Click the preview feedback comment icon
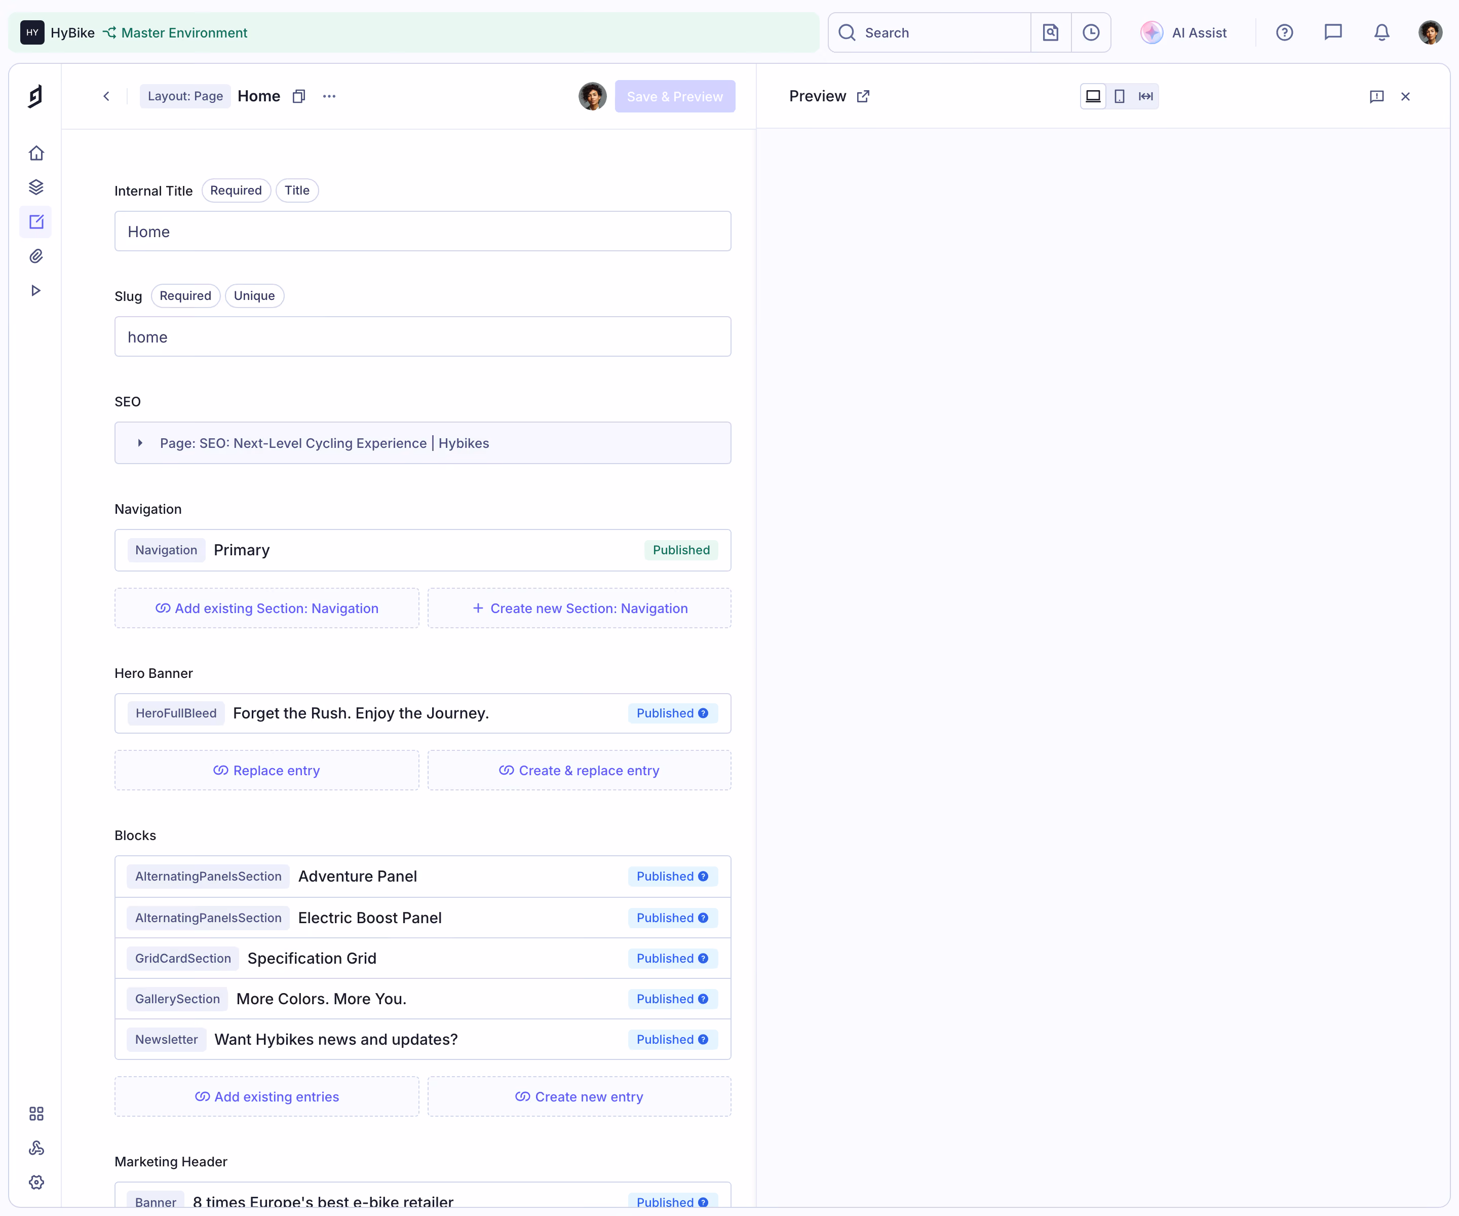This screenshot has height=1216, width=1459. 1377,97
